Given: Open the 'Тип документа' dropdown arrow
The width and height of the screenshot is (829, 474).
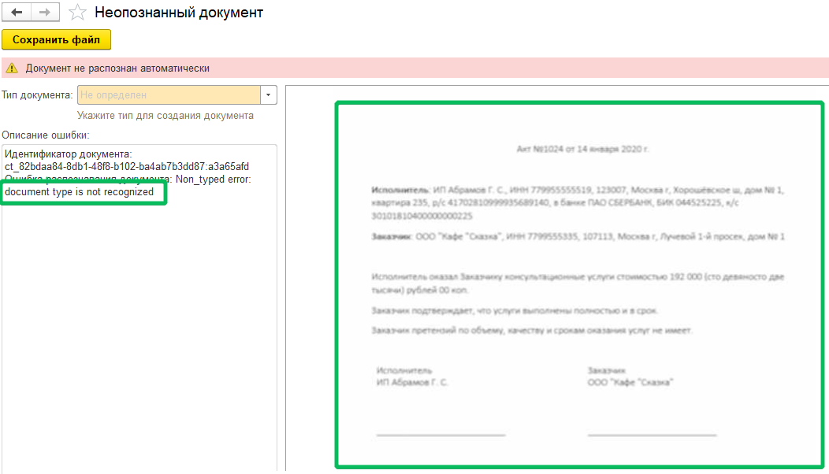Looking at the screenshot, I should (269, 95).
